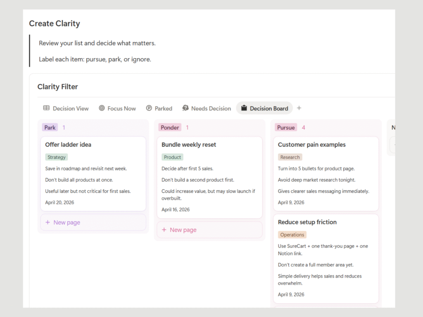Switch to the Parked tab

tap(163, 109)
